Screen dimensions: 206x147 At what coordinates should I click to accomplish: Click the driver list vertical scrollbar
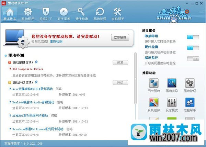pos(136,78)
